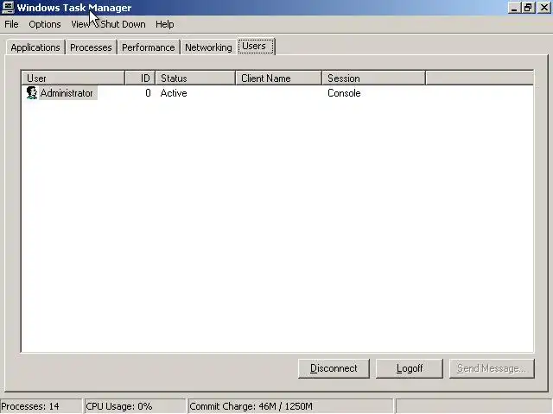Sort by the ID column header
This screenshot has height=414, width=553.
[x=140, y=78]
